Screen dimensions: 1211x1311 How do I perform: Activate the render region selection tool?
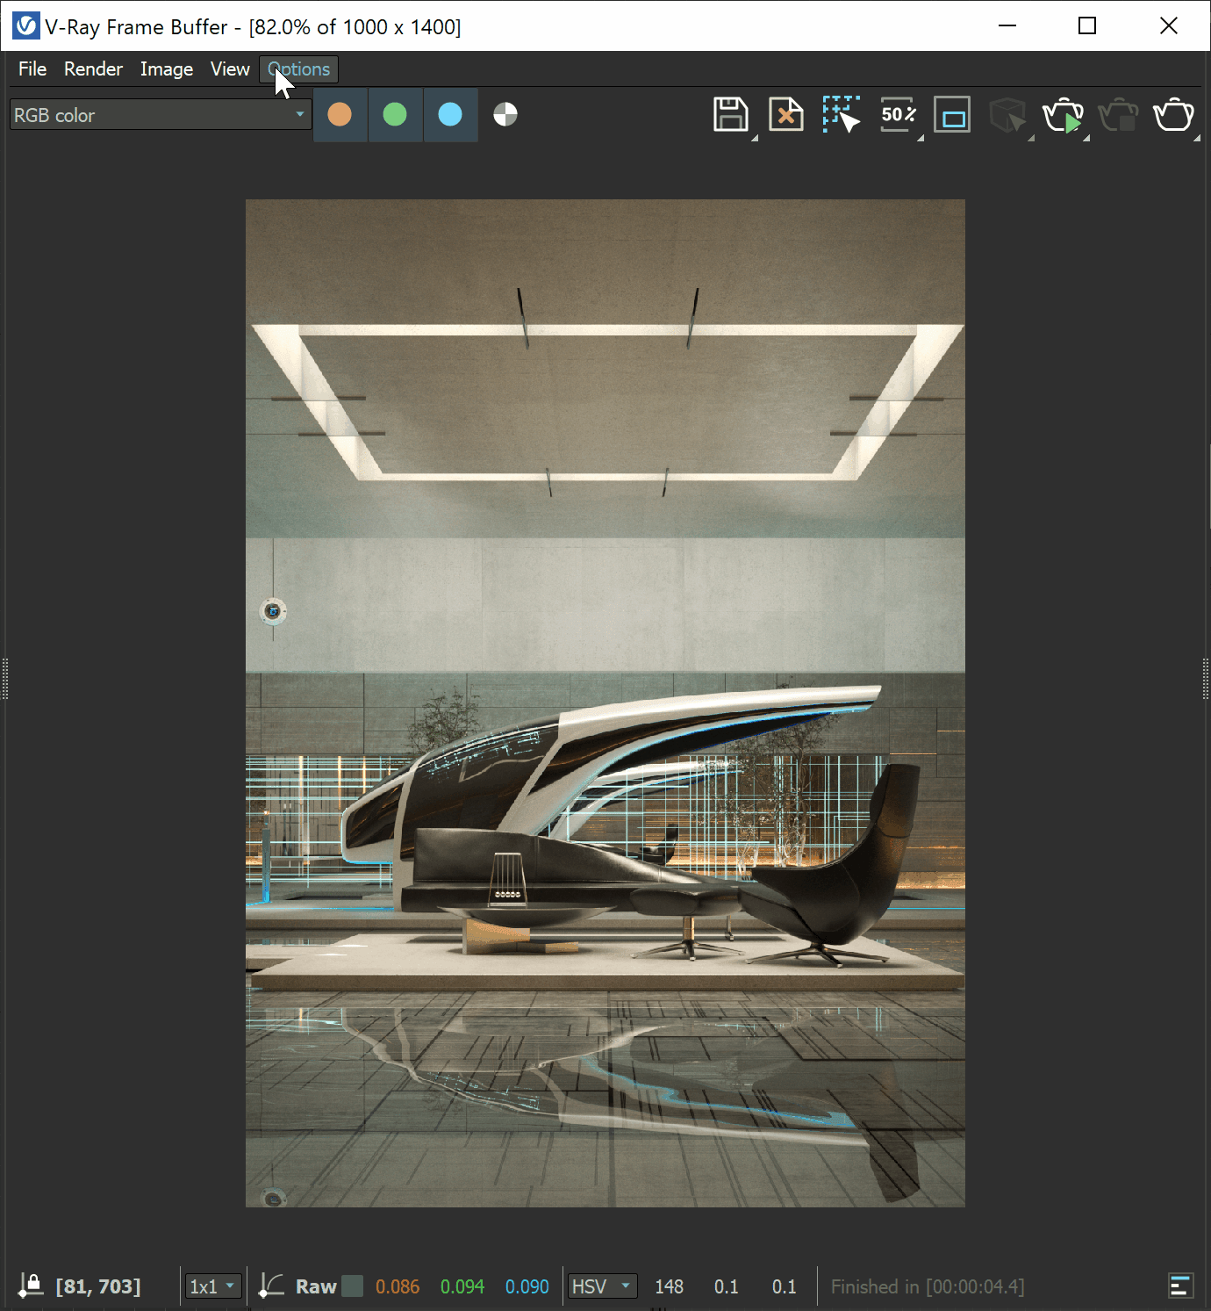[x=840, y=114]
